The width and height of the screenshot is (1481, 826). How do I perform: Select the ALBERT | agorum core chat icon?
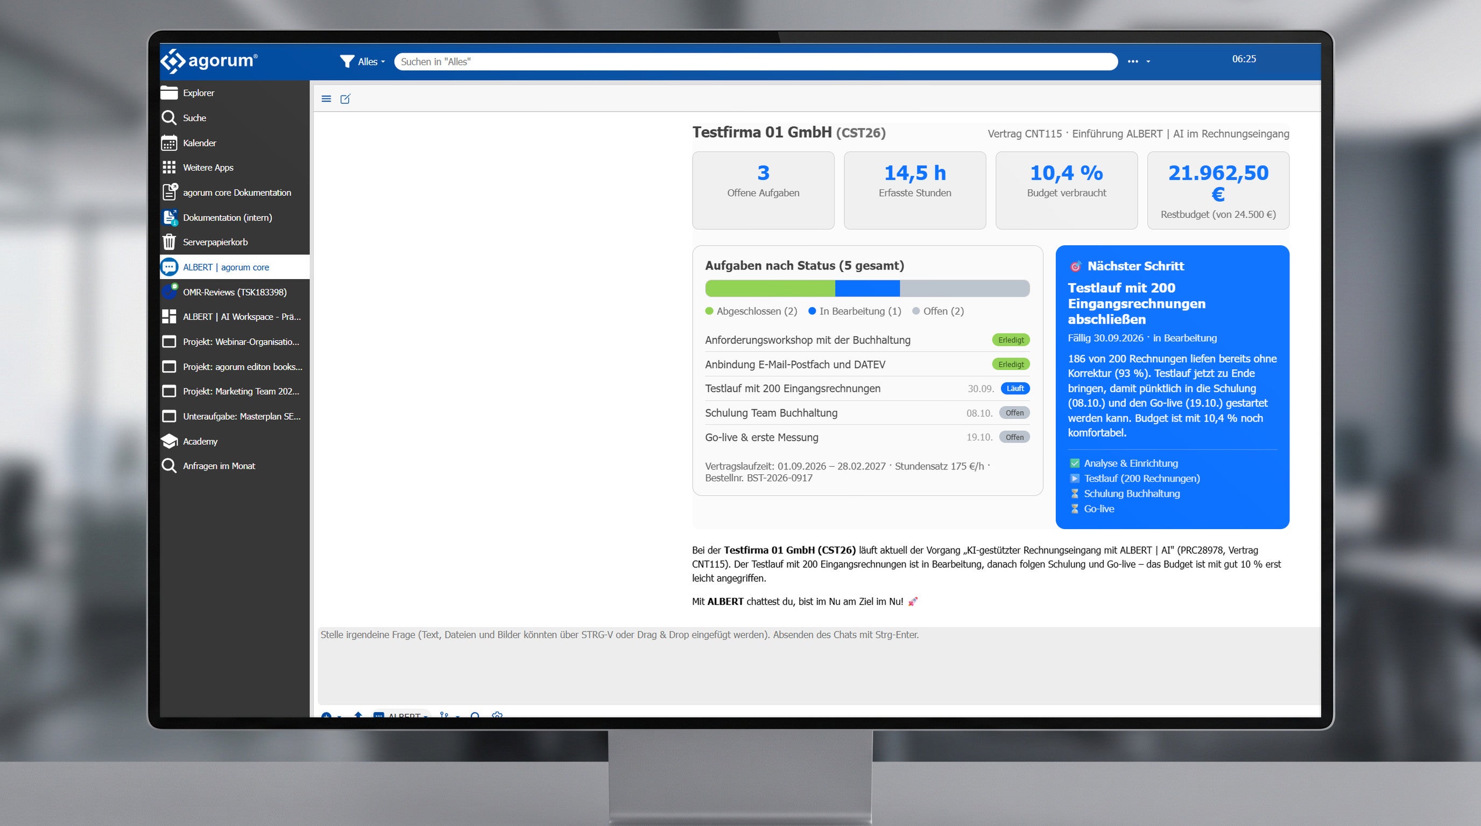pos(169,267)
